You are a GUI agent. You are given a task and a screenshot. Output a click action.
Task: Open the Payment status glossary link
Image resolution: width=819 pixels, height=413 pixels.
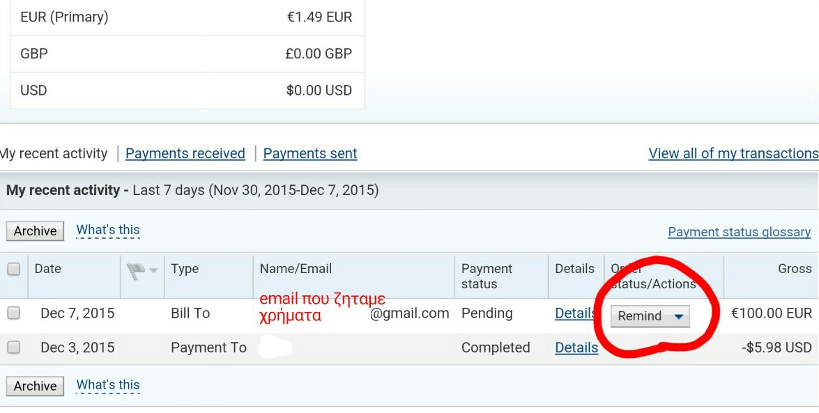tap(740, 232)
